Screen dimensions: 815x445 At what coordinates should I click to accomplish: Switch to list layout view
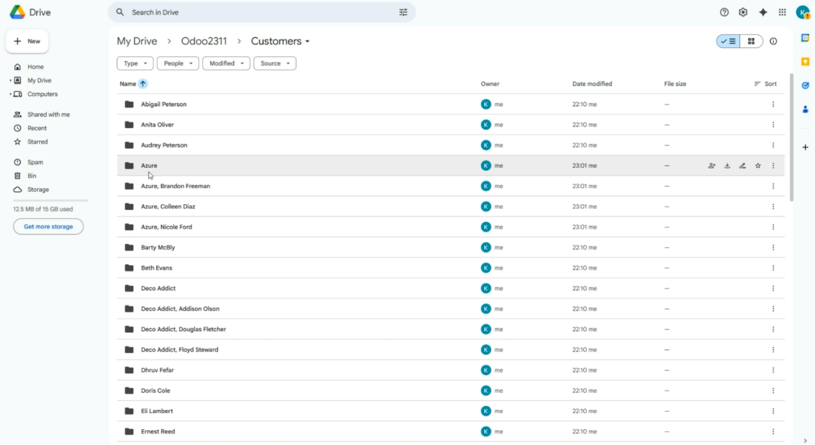[728, 42]
